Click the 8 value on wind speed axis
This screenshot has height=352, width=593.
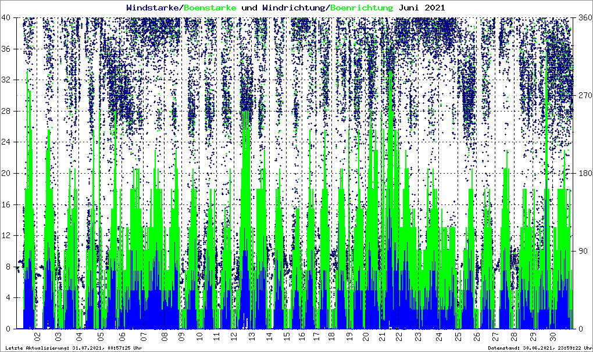8,267
